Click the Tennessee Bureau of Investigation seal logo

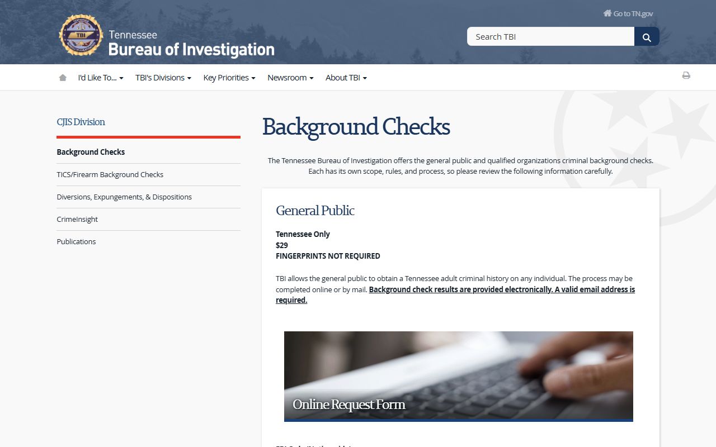[x=81, y=35]
